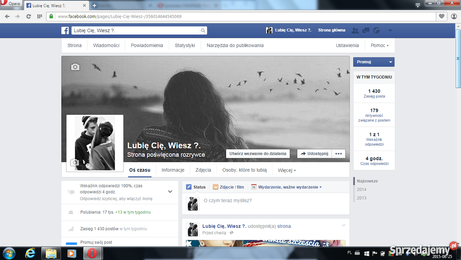Viewport: 461px width, 260px height.
Task: Reload the page with the browser refresh icon
Action: point(29,16)
